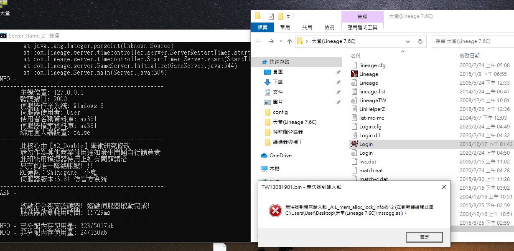Switch to the 檢視 ribbon tab
Image resolution: width=514 pixels, height=251 pixels.
click(329, 27)
